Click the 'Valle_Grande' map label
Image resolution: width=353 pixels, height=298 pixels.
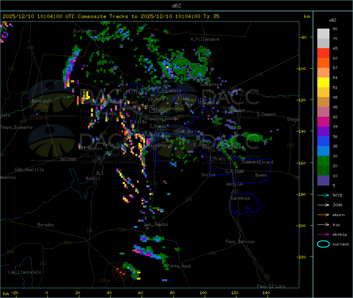[116, 144]
